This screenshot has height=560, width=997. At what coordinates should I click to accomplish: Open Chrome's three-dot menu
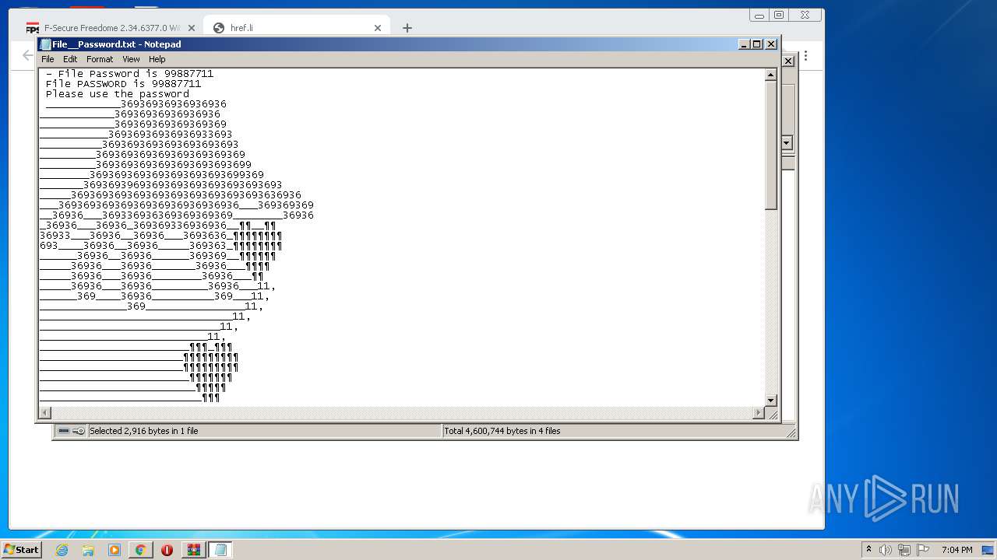coord(805,56)
